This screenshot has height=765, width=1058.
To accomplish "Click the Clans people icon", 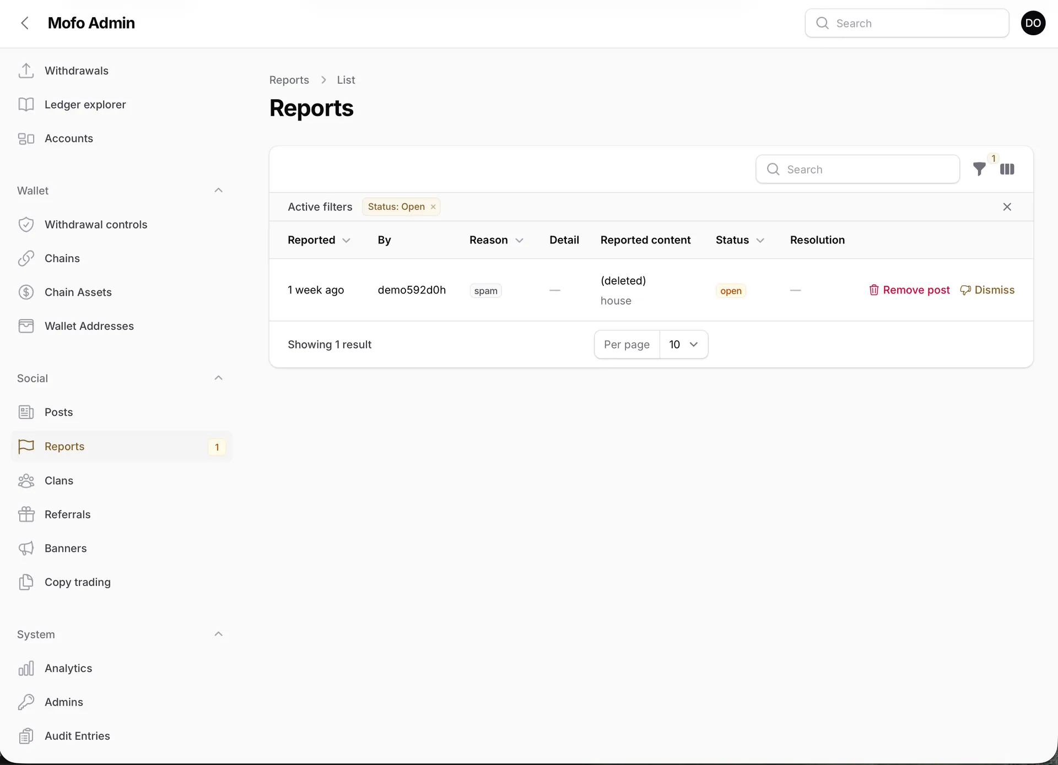I will [x=26, y=481].
